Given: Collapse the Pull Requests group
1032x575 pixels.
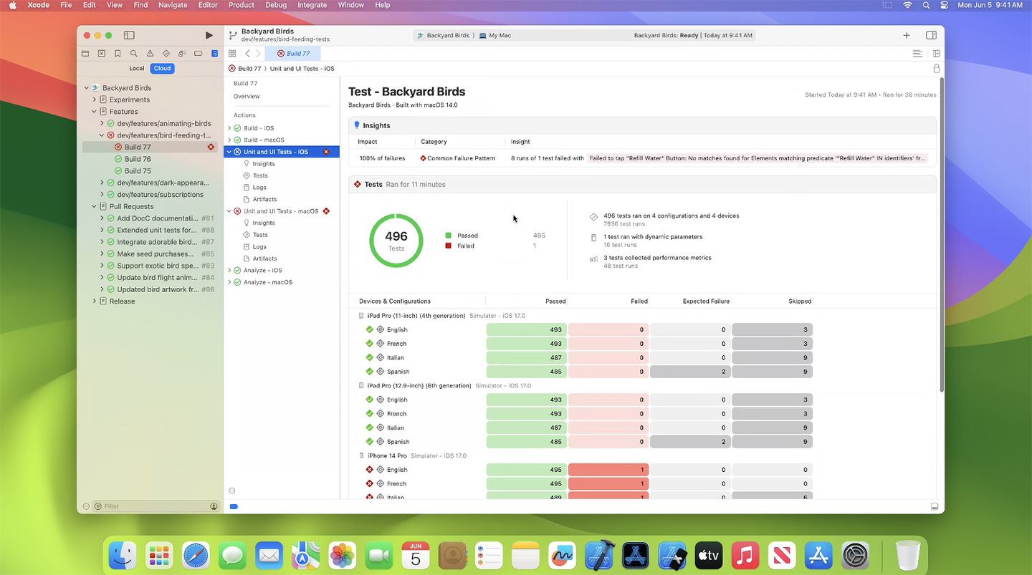Looking at the screenshot, I should [x=94, y=206].
